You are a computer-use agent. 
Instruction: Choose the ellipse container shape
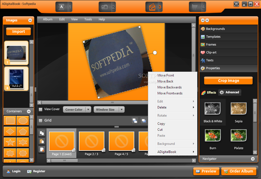click(23, 120)
